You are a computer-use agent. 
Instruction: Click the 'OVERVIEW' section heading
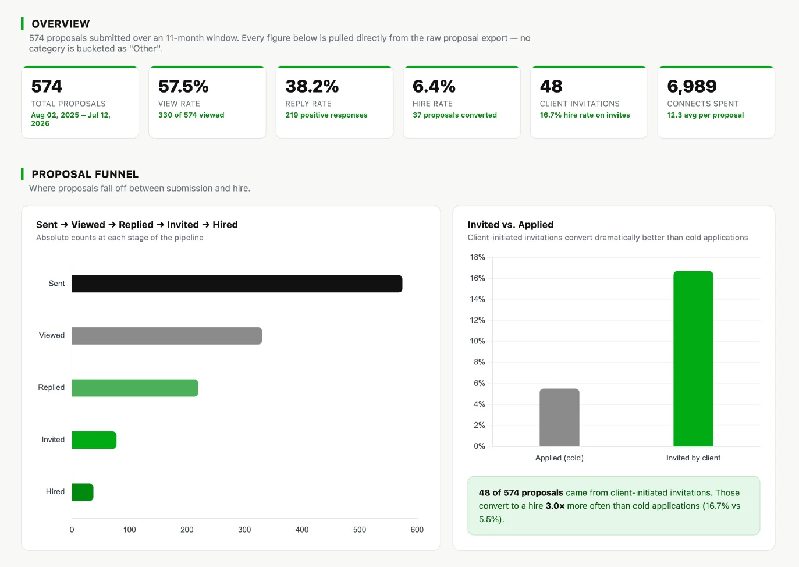[61, 24]
